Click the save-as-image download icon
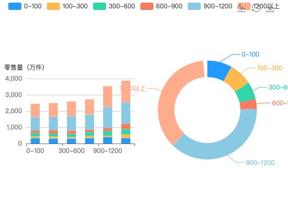Screen dimensions: 288x220 270,8
